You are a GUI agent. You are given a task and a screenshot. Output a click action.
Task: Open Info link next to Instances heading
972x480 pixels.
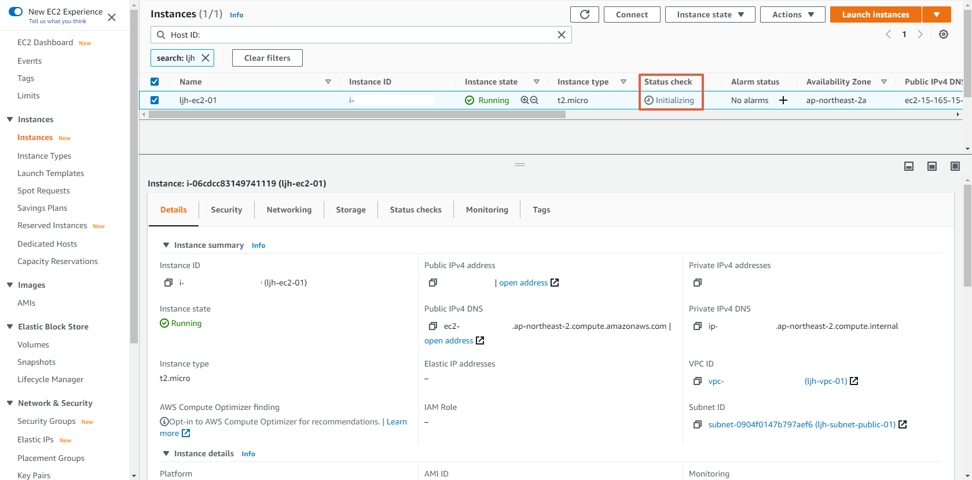[236, 15]
